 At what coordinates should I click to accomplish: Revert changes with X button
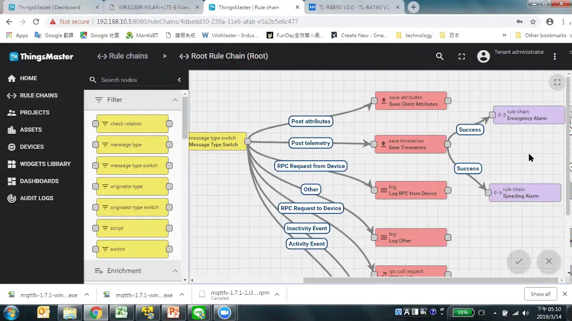point(549,262)
